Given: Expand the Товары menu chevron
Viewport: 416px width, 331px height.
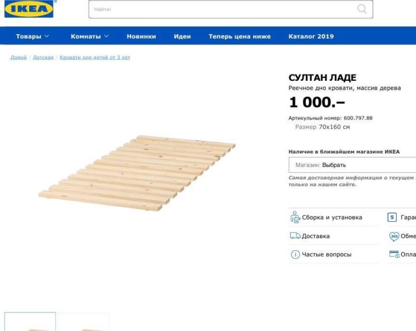Looking at the screenshot, I should tap(47, 36).
